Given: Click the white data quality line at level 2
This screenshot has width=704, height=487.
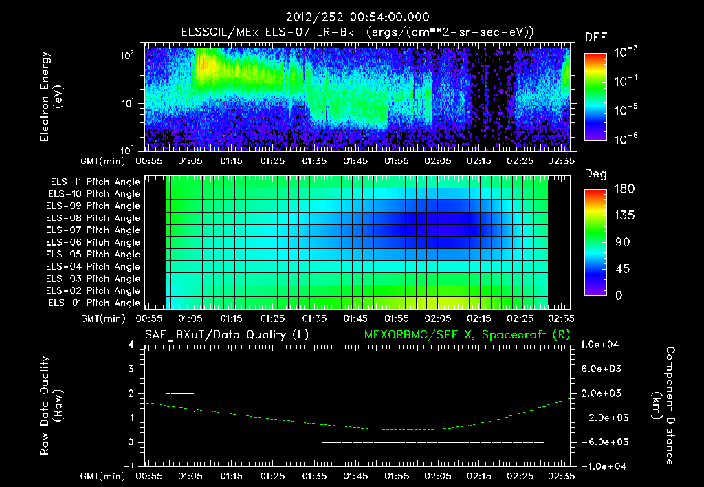Looking at the screenshot, I should pos(179,393).
